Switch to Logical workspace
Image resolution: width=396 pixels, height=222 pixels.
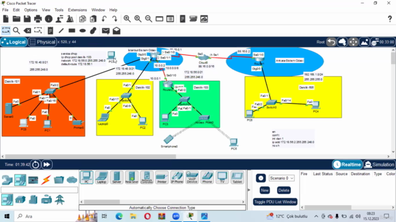[14, 42]
